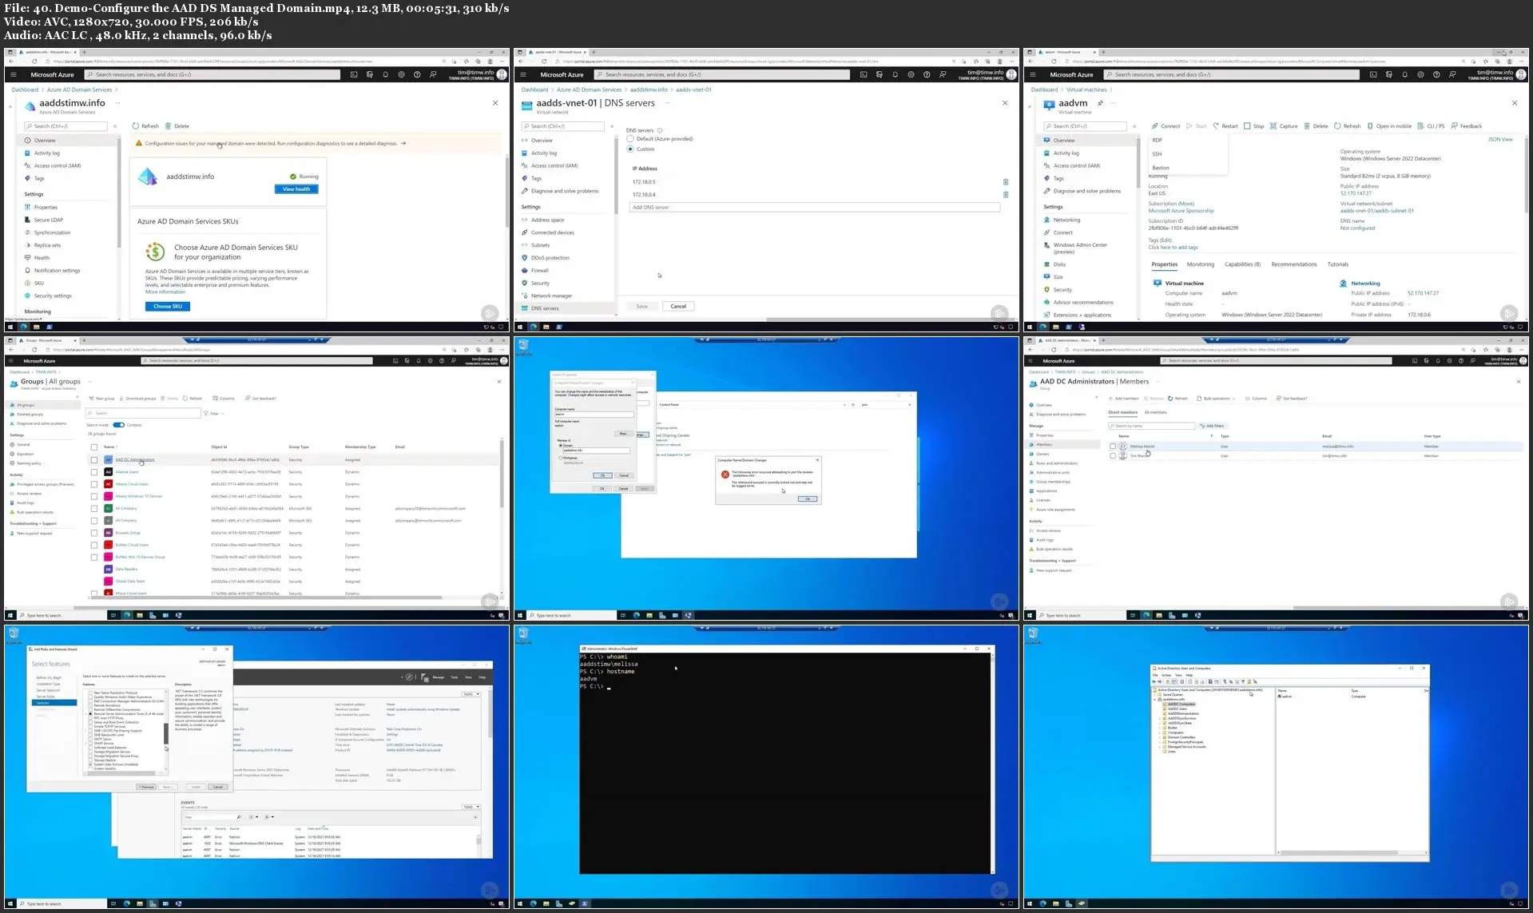Image resolution: width=1533 pixels, height=913 pixels.
Task: Open JSON View for aadvm
Action: pos(1500,140)
